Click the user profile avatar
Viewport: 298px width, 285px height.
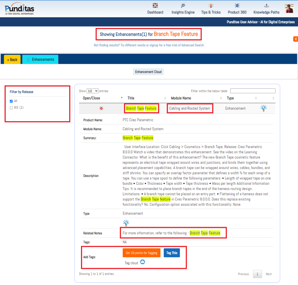(289, 8)
